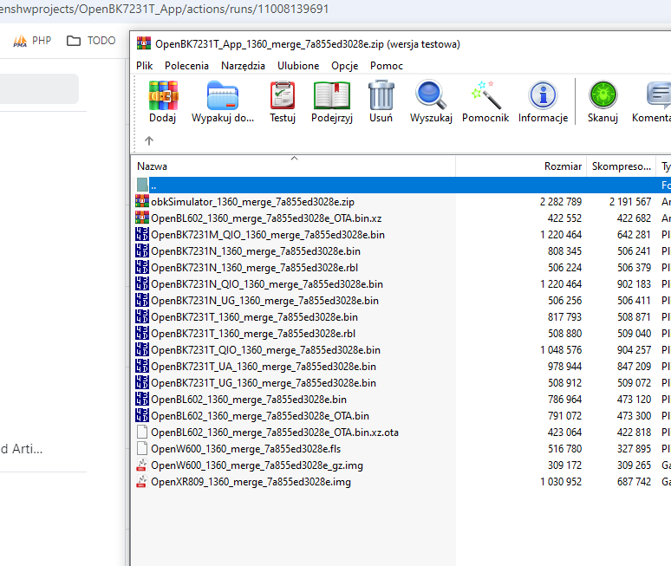The height and width of the screenshot is (566, 671).
Task: Sort by the Rozmiar column header
Action: click(x=521, y=166)
